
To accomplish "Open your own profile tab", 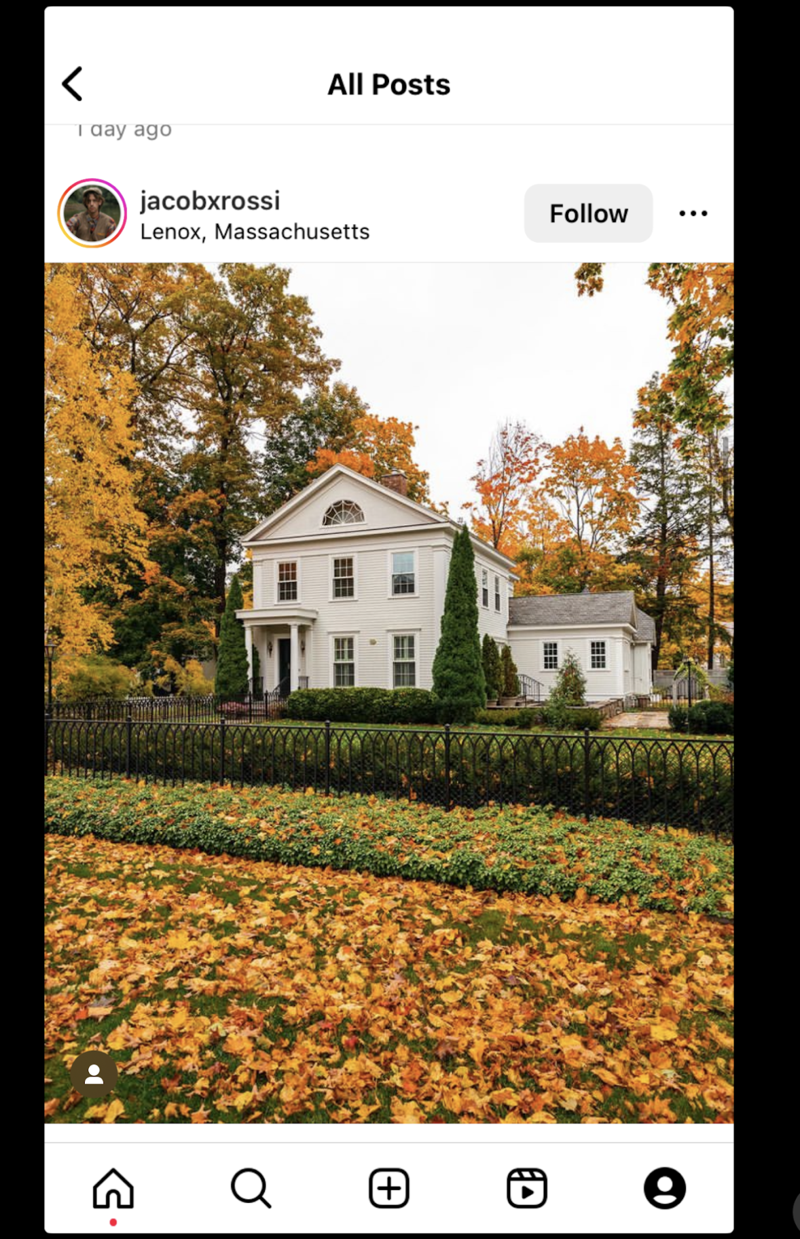I will click(665, 1188).
